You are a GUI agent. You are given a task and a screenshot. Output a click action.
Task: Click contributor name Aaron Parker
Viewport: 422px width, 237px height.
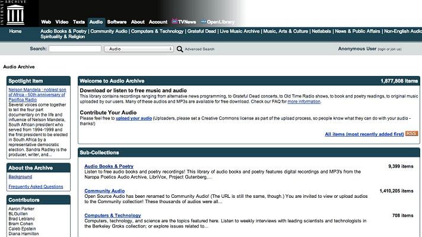[21, 208]
